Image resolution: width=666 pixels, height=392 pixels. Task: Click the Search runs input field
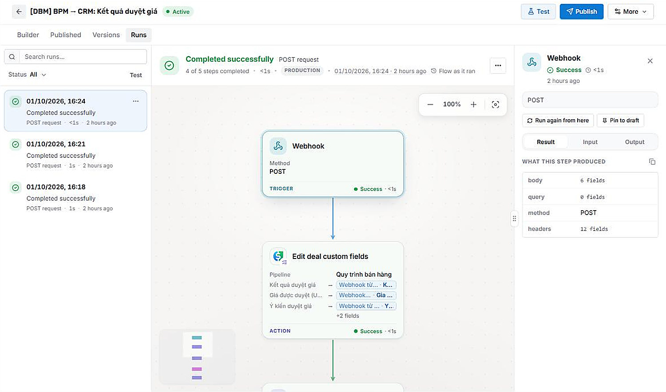point(83,57)
